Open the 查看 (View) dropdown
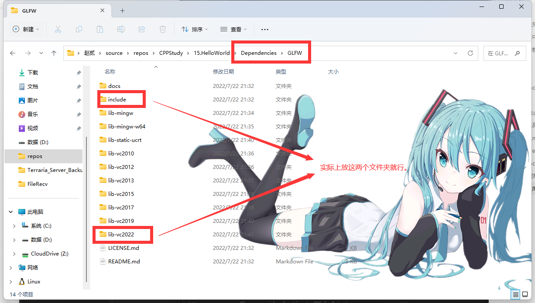Viewport: 535px width, 303px height. pos(233,29)
